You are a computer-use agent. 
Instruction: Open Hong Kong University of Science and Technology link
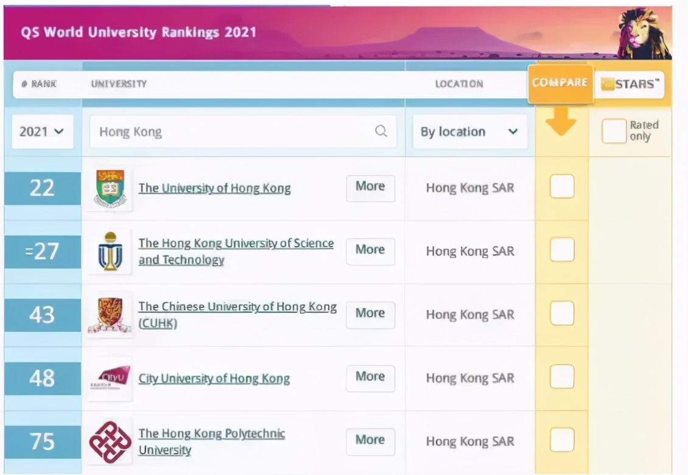(236, 251)
